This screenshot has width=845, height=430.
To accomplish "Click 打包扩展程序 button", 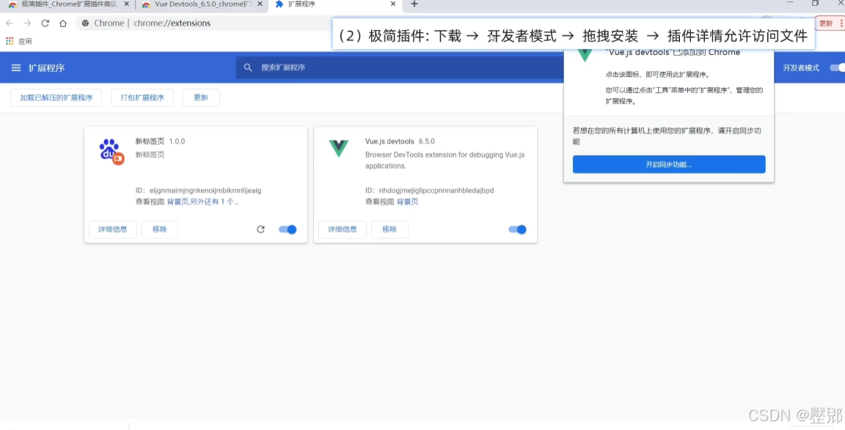I will coord(142,98).
